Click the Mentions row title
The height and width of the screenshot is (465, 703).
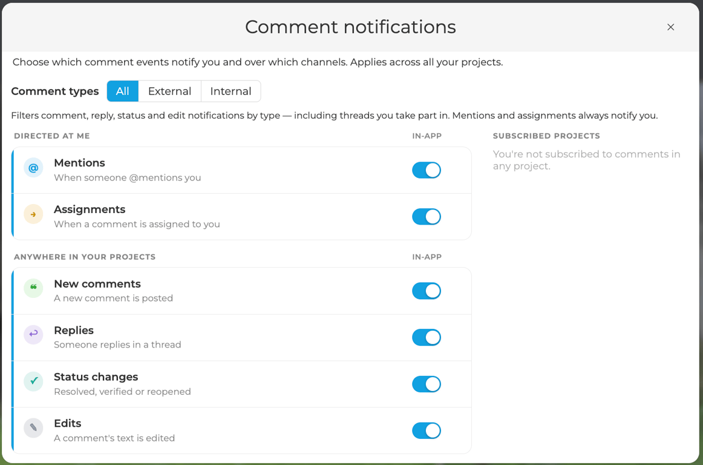pyautogui.click(x=79, y=163)
